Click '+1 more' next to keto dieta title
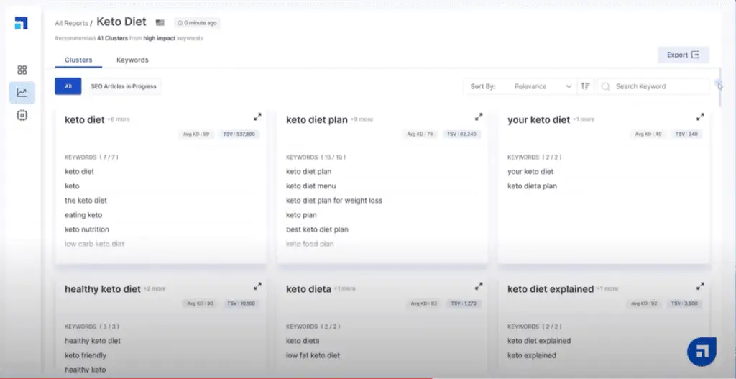The height and width of the screenshot is (379, 736). pos(344,288)
